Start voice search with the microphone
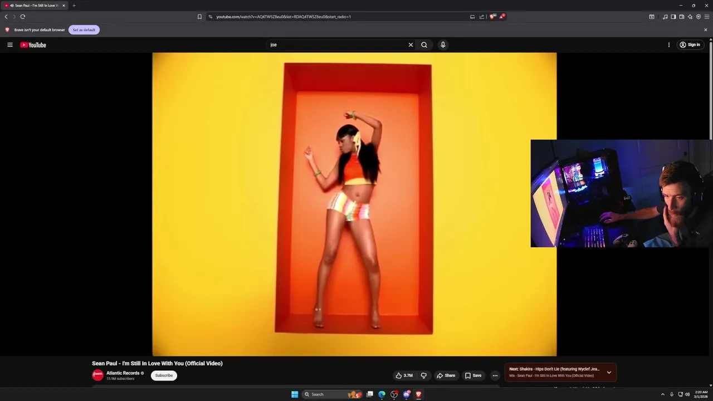The image size is (713, 401). coord(443,45)
